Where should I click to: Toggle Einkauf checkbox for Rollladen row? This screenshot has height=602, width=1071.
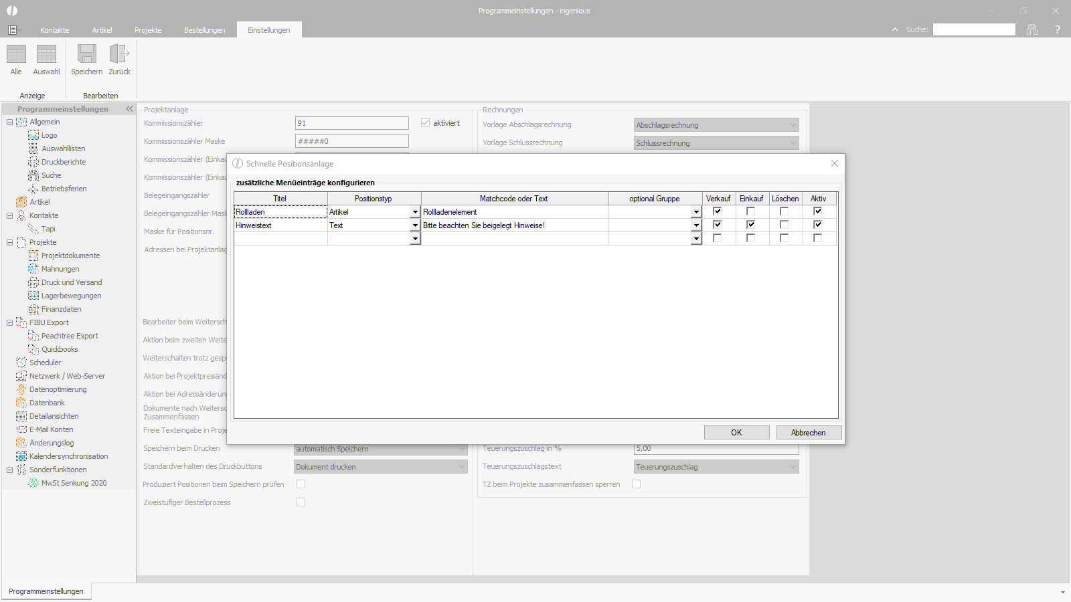point(751,211)
